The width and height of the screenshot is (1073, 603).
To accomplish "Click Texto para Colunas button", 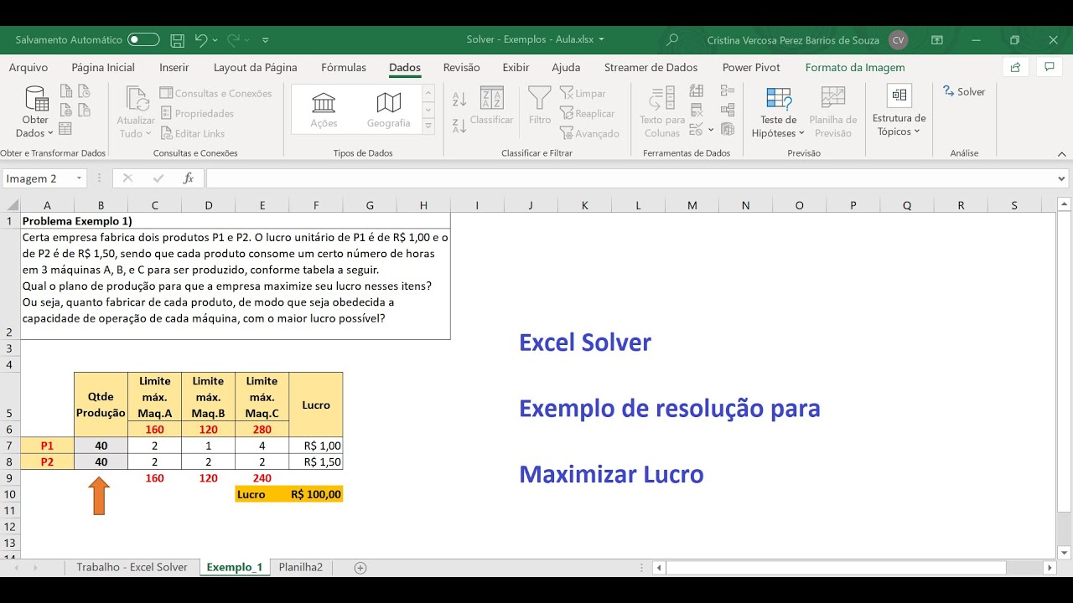I will tap(662, 112).
